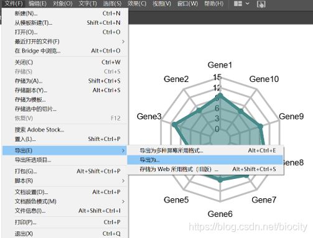Open the arrange documents dropdown arrow

(x=247, y=4)
